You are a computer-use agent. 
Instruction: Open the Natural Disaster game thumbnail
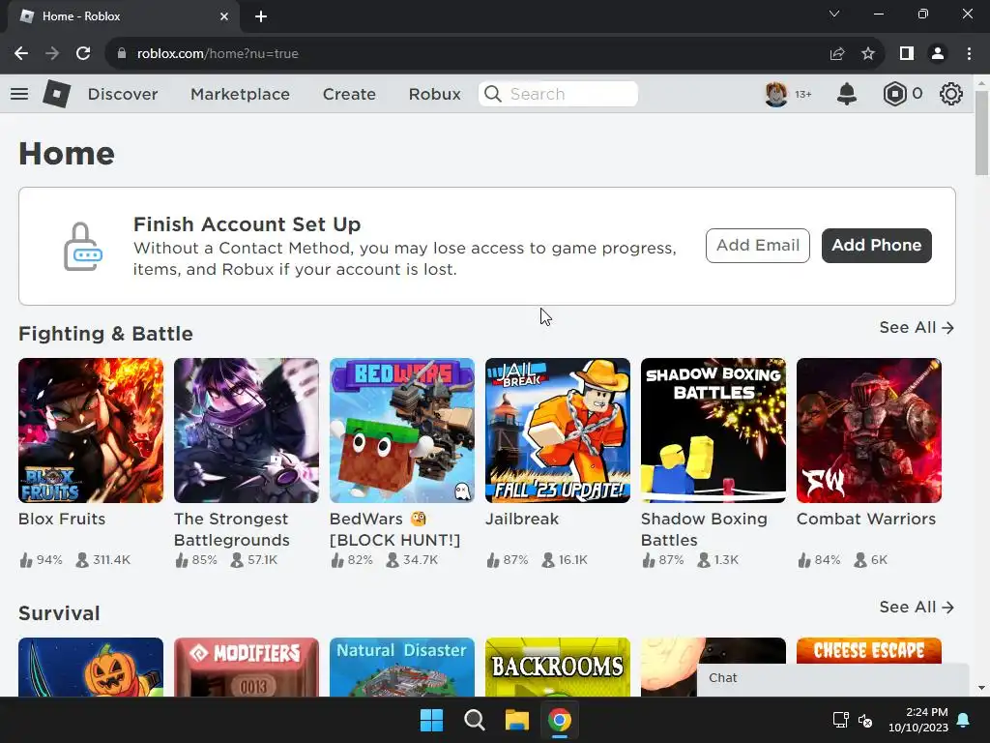point(401,668)
